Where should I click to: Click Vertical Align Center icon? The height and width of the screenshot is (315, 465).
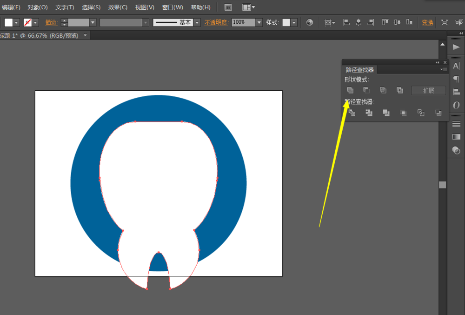pyautogui.click(x=398, y=22)
